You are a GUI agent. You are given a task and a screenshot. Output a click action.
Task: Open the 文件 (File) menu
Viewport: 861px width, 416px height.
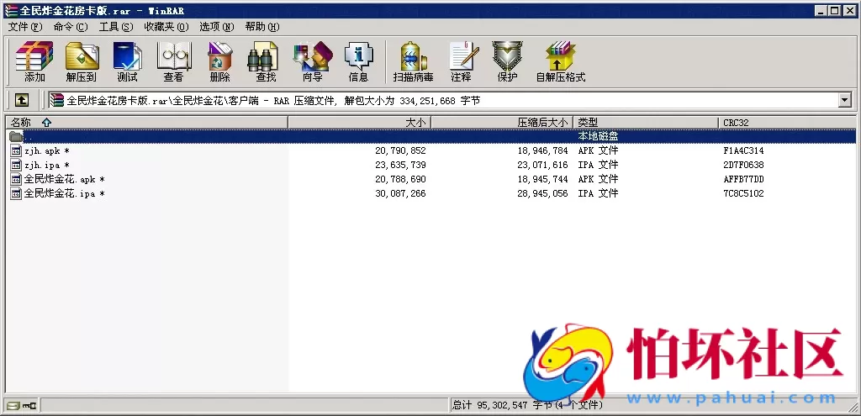24,27
